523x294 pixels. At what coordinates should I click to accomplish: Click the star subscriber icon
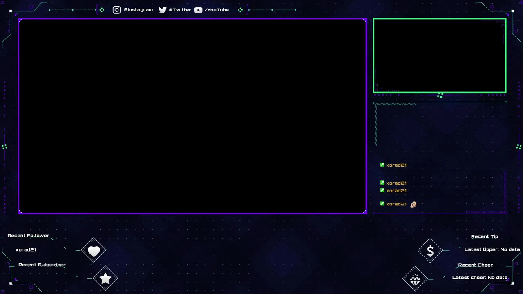(105, 278)
